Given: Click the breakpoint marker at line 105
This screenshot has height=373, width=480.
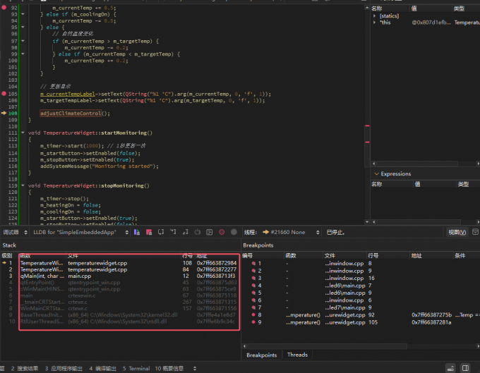Looking at the screenshot, I should click(x=4, y=94).
